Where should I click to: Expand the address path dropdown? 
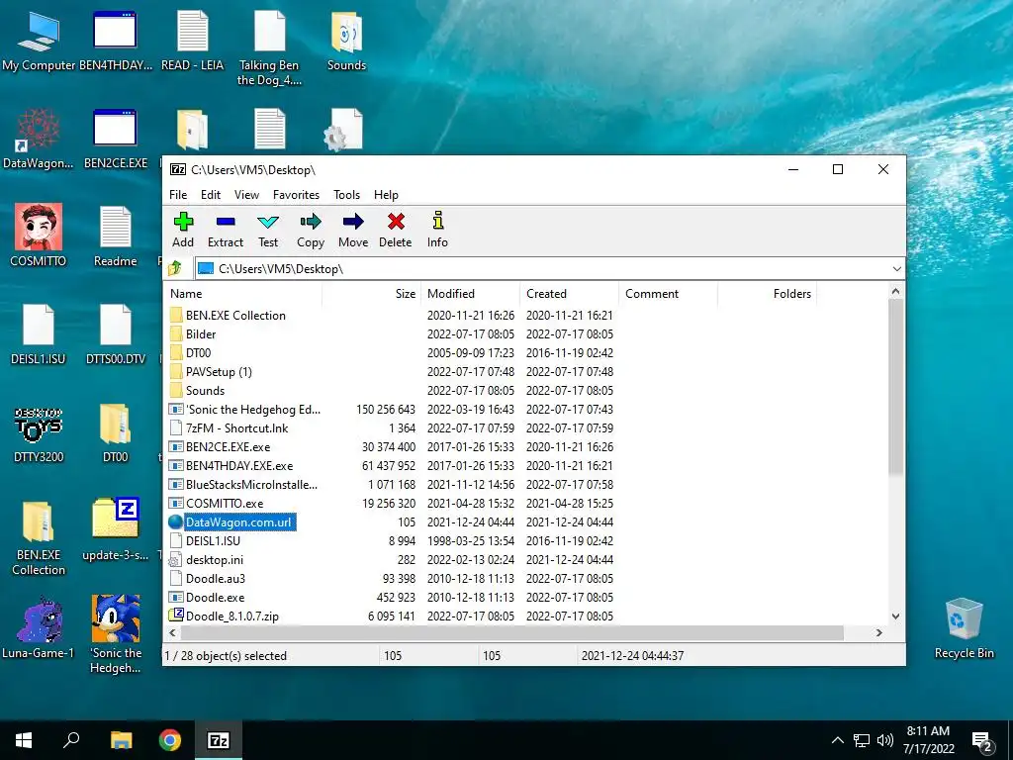click(896, 269)
